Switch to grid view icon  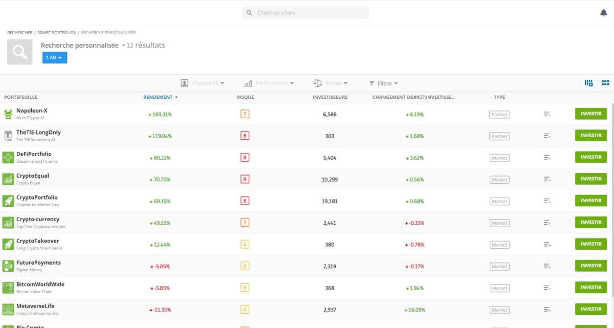(605, 83)
